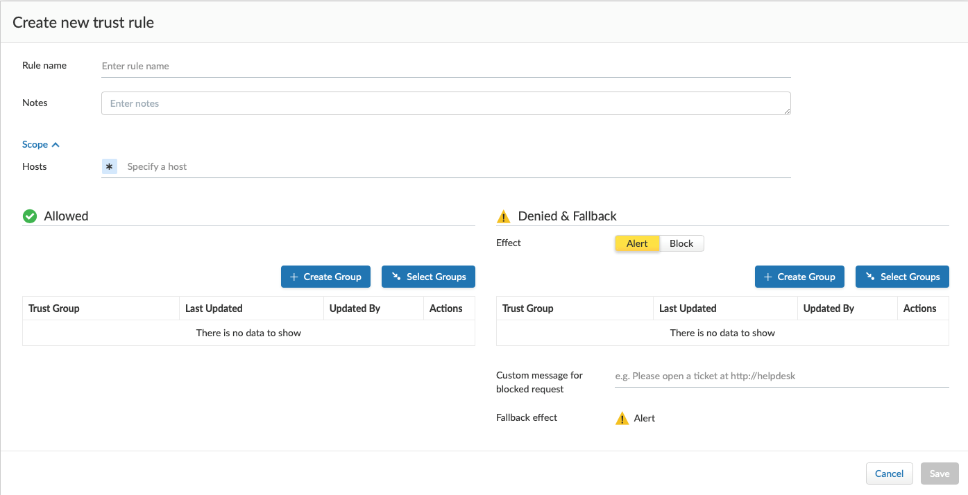Click the Specify a host field
The image size is (968, 495).
coord(455,166)
